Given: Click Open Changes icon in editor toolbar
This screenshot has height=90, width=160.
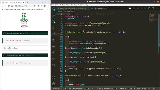Looking at the screenshot, I should 134,8.
